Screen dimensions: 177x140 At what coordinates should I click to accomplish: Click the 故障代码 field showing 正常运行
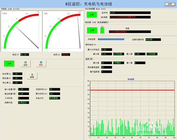point(23,102)
